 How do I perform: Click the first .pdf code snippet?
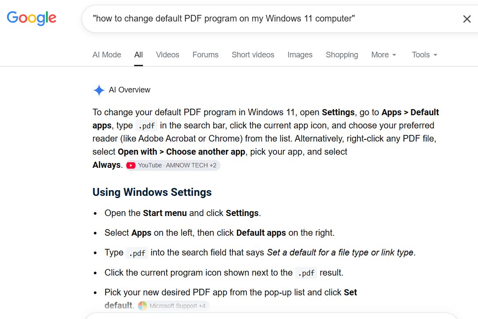pyautogui.click(x=146, y=125)
